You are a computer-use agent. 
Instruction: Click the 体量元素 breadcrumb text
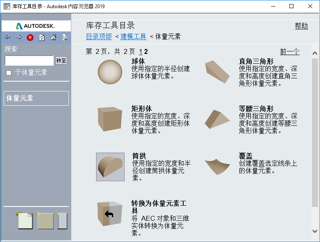[x=168, y=37]
